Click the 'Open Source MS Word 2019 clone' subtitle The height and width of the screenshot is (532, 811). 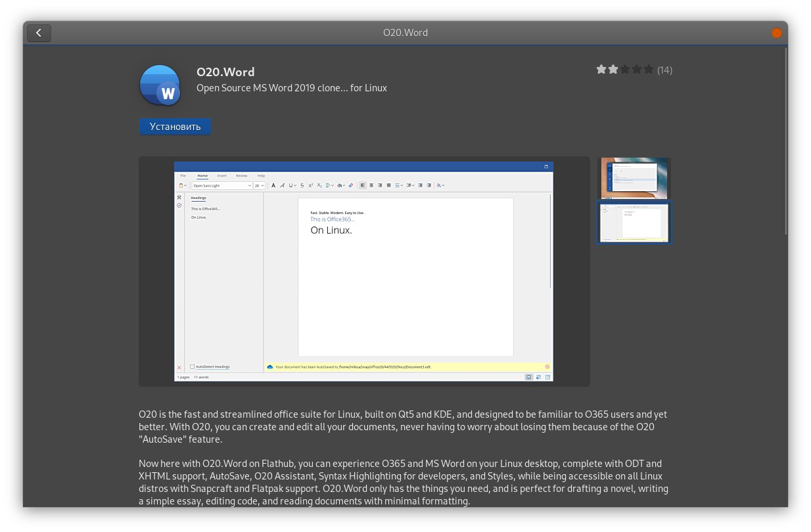pyautogui.click(x=292, y=88)
